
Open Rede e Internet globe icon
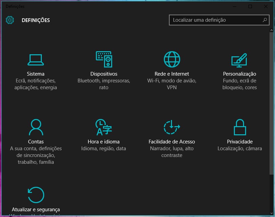coord(172,59)
